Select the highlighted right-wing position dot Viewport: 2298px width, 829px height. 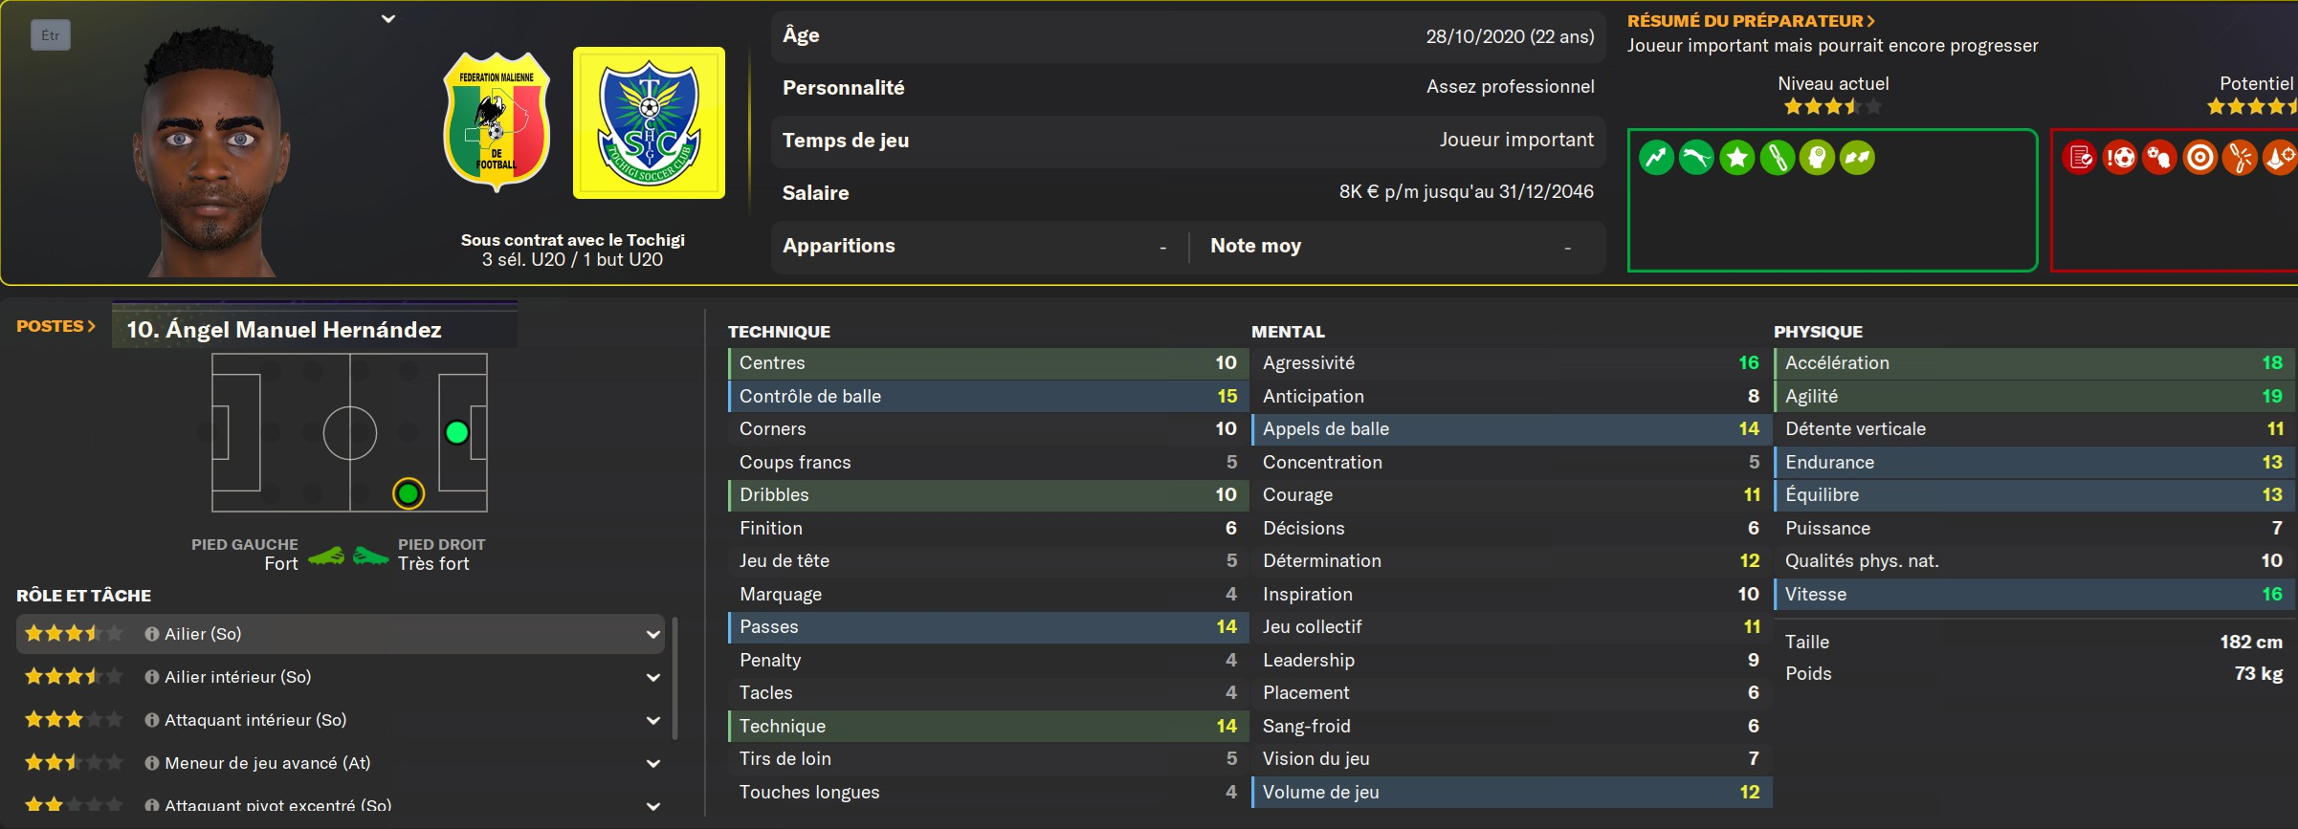point(409,493)
